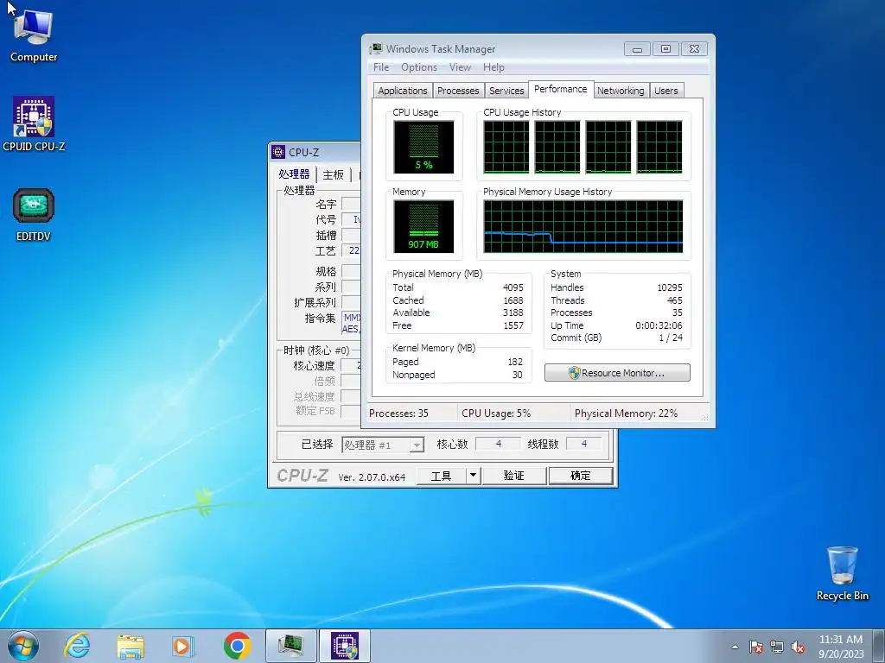Click the Cached memory value 1688
The height and width of the screenshot is (663, 885).
(x=513, y=300)
